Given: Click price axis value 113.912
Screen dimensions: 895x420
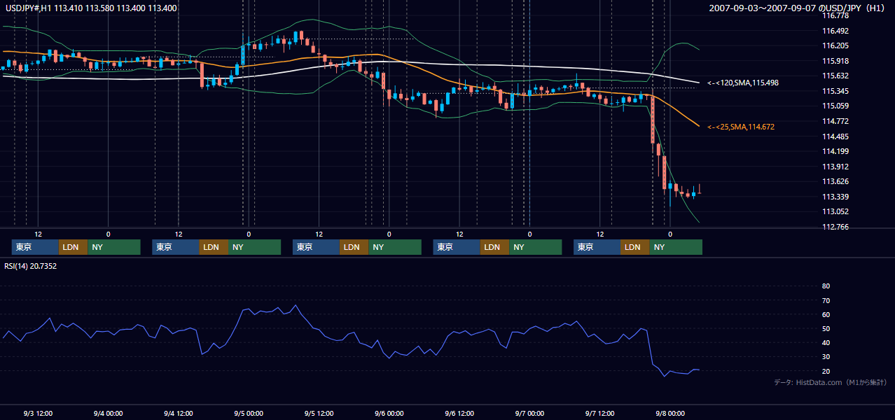Looking at the screenshot, I should coord(835,167).
